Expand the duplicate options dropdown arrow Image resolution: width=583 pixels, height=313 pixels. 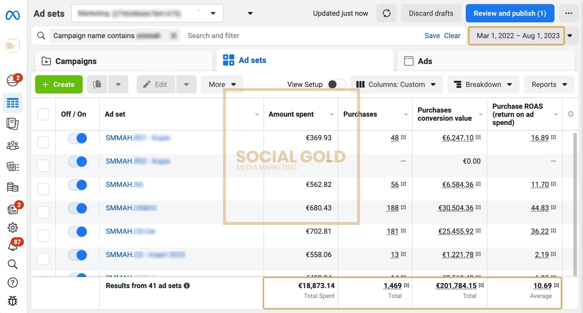118,84
